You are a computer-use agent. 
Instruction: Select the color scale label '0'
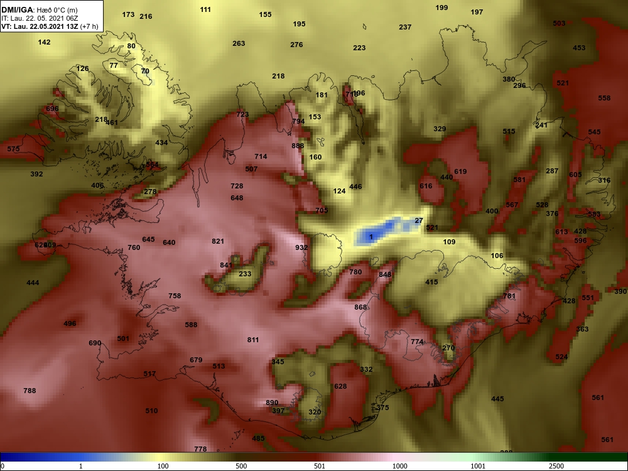coord(3,466)
